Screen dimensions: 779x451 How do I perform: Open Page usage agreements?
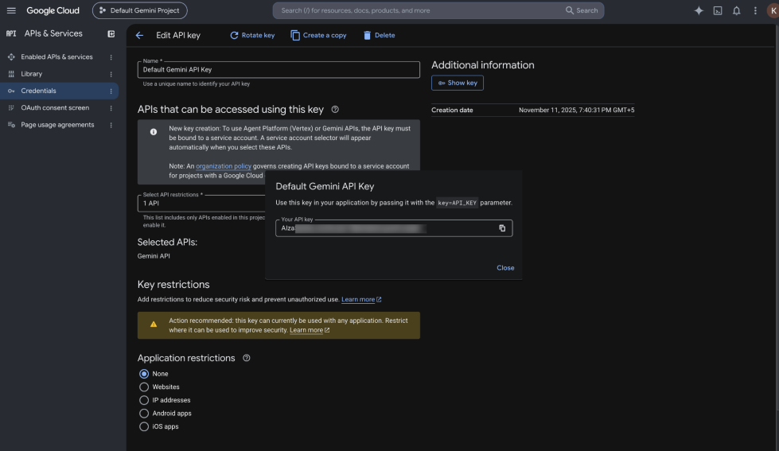(x=57, y=125)
